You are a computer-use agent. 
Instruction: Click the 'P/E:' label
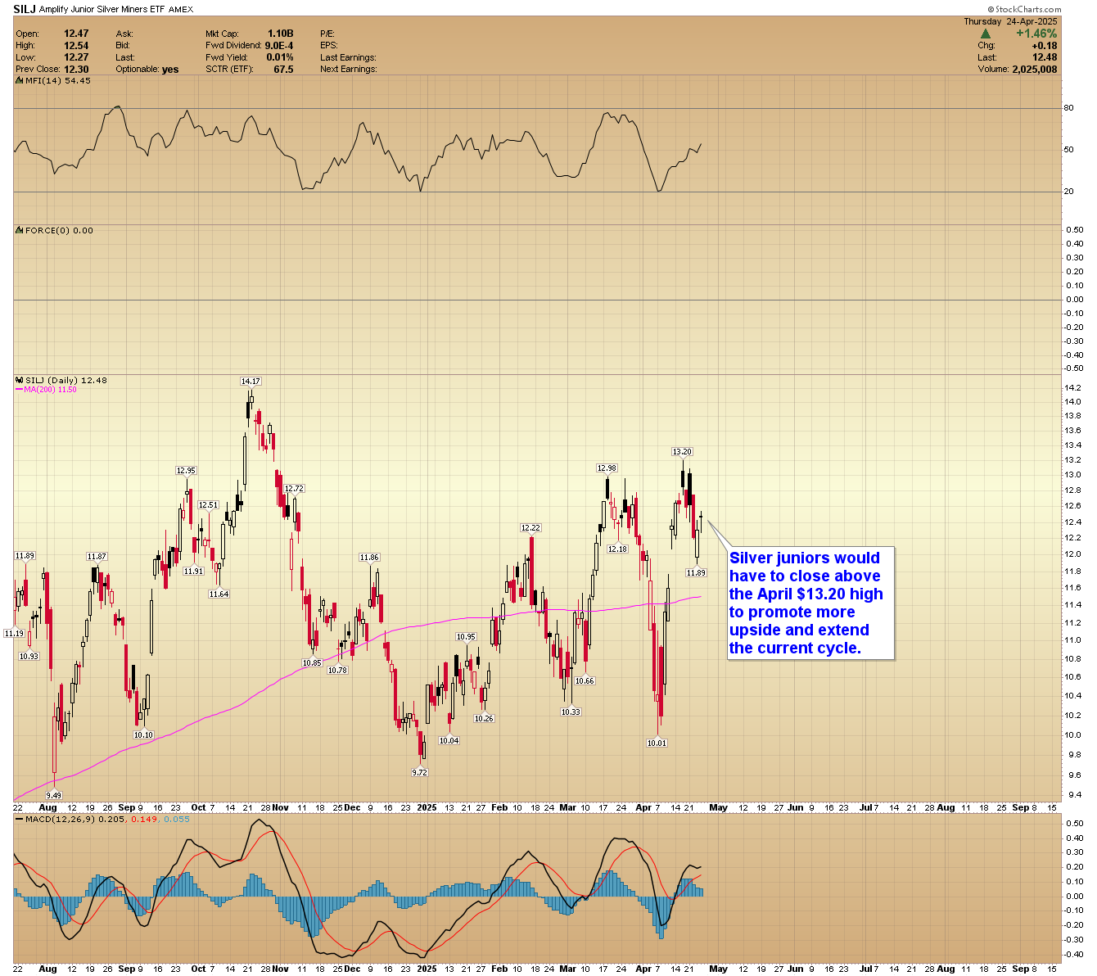click(327, 34)
